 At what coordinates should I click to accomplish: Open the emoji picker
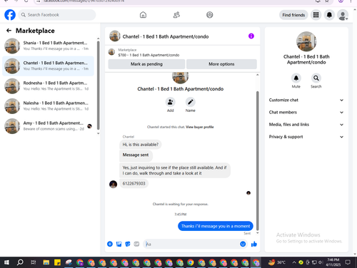pyautogui.click(x=243, y=244)
